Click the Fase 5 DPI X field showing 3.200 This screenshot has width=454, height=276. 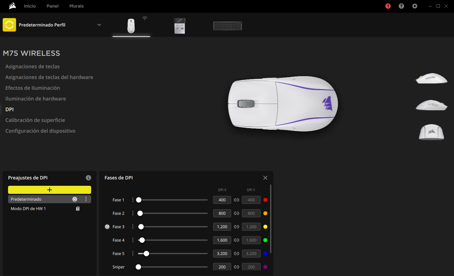[222, 254]
